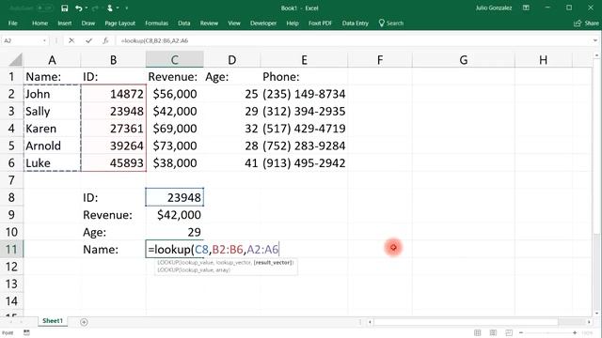The image size is (602, 338).
Task: Click the Undo arrow icon
Action: click(x=79, y=8)
